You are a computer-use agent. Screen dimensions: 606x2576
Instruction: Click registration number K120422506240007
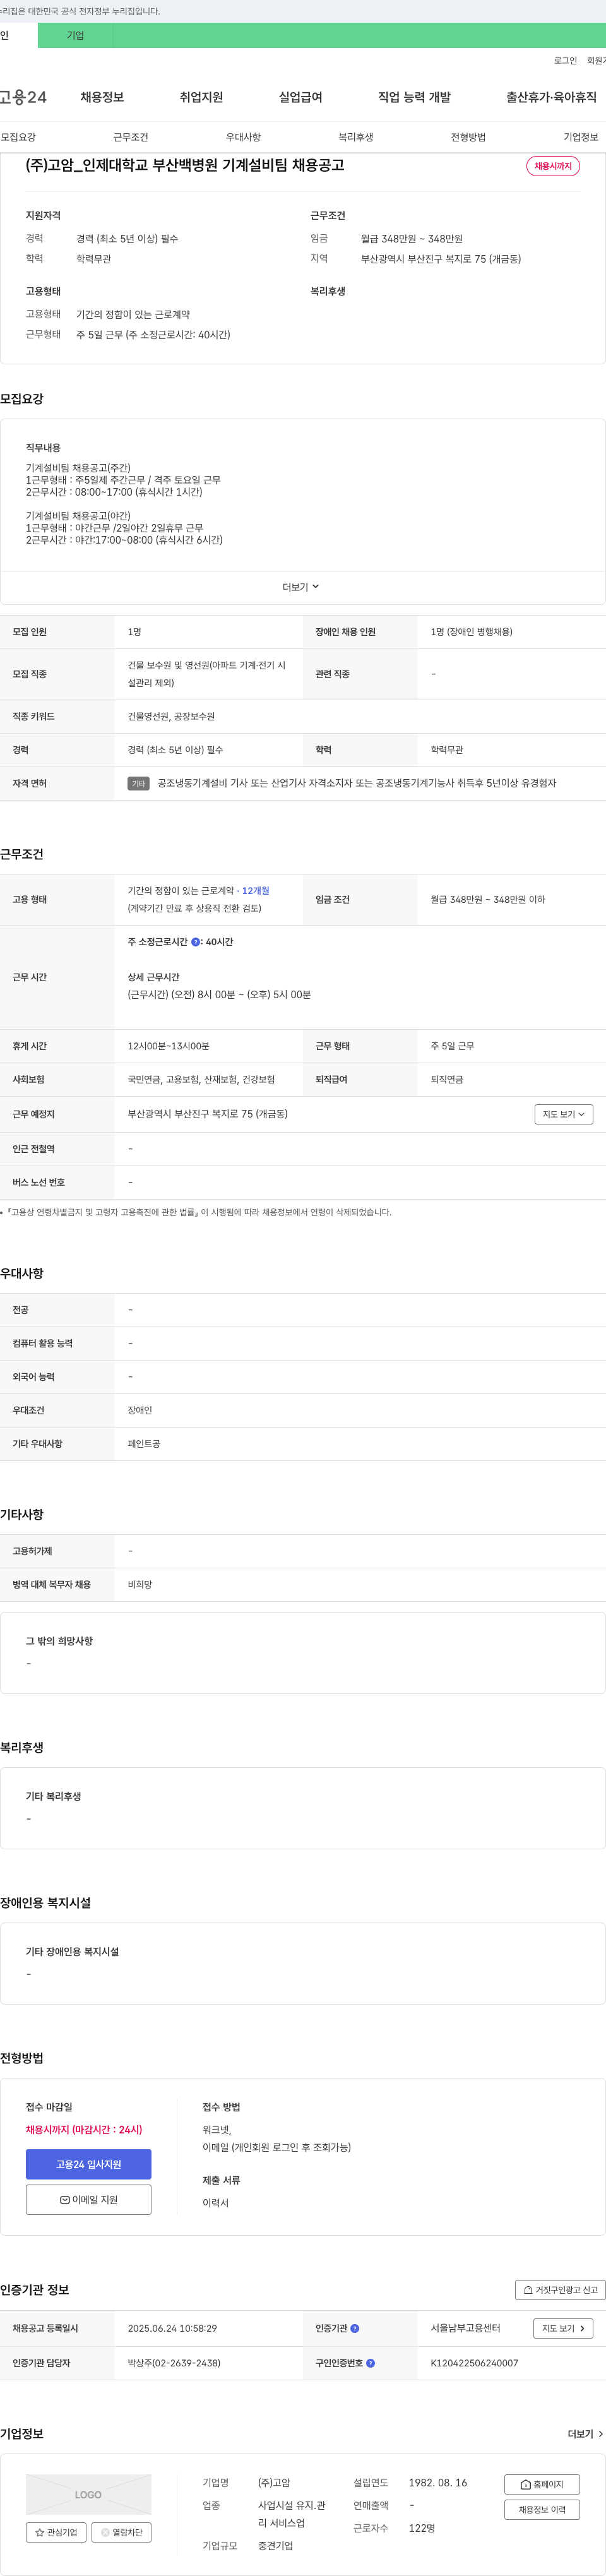(474, 2363)
